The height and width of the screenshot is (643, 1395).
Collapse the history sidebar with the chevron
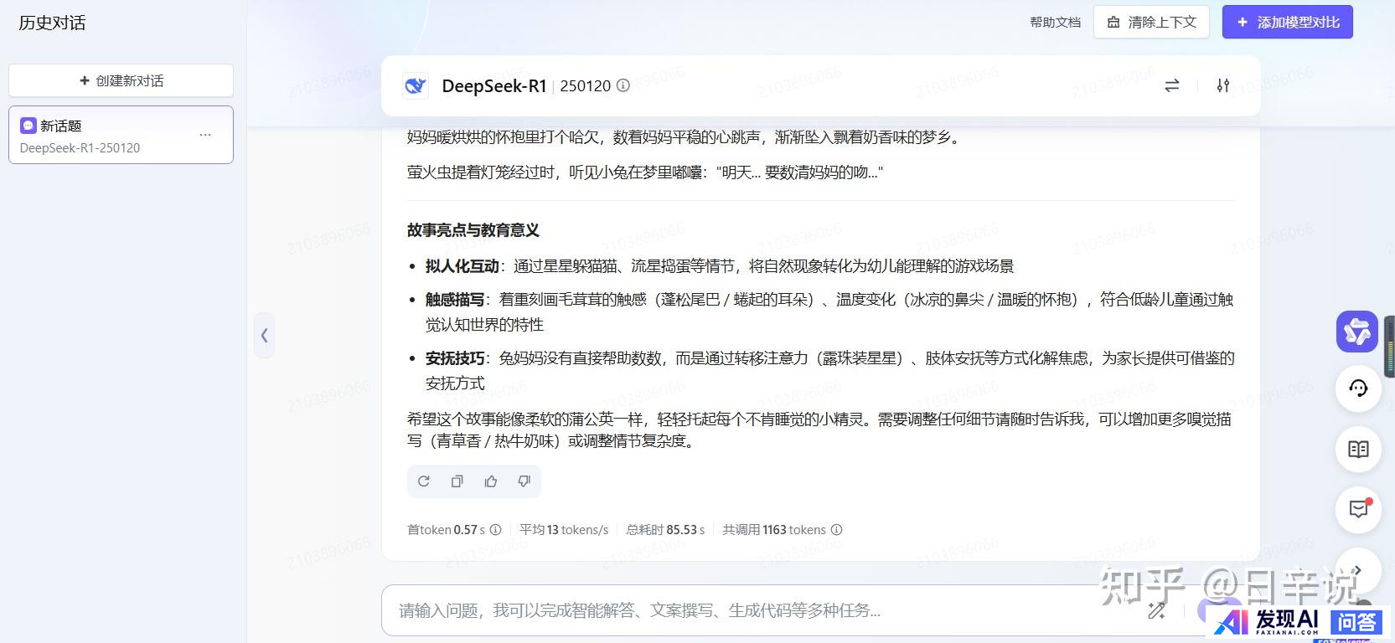point(264,335)
